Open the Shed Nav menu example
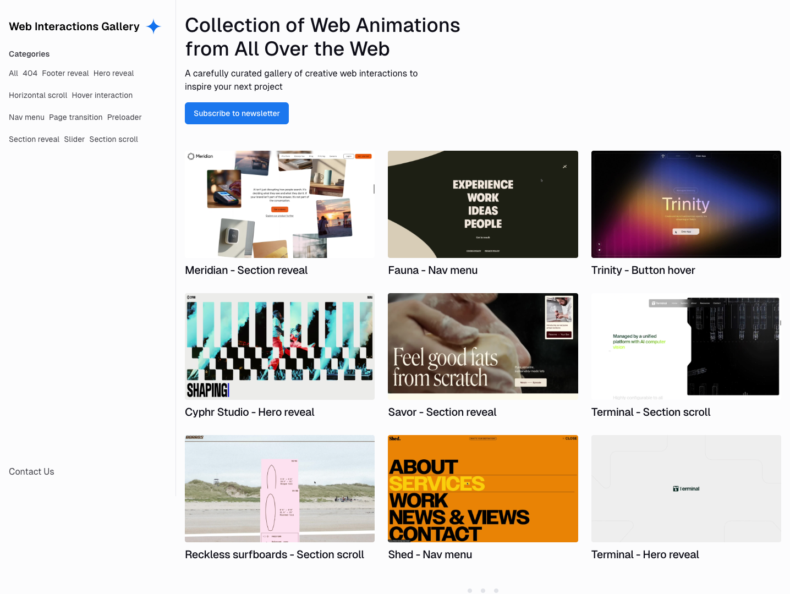This screenshot has height=594, width=790. (482, 488)
